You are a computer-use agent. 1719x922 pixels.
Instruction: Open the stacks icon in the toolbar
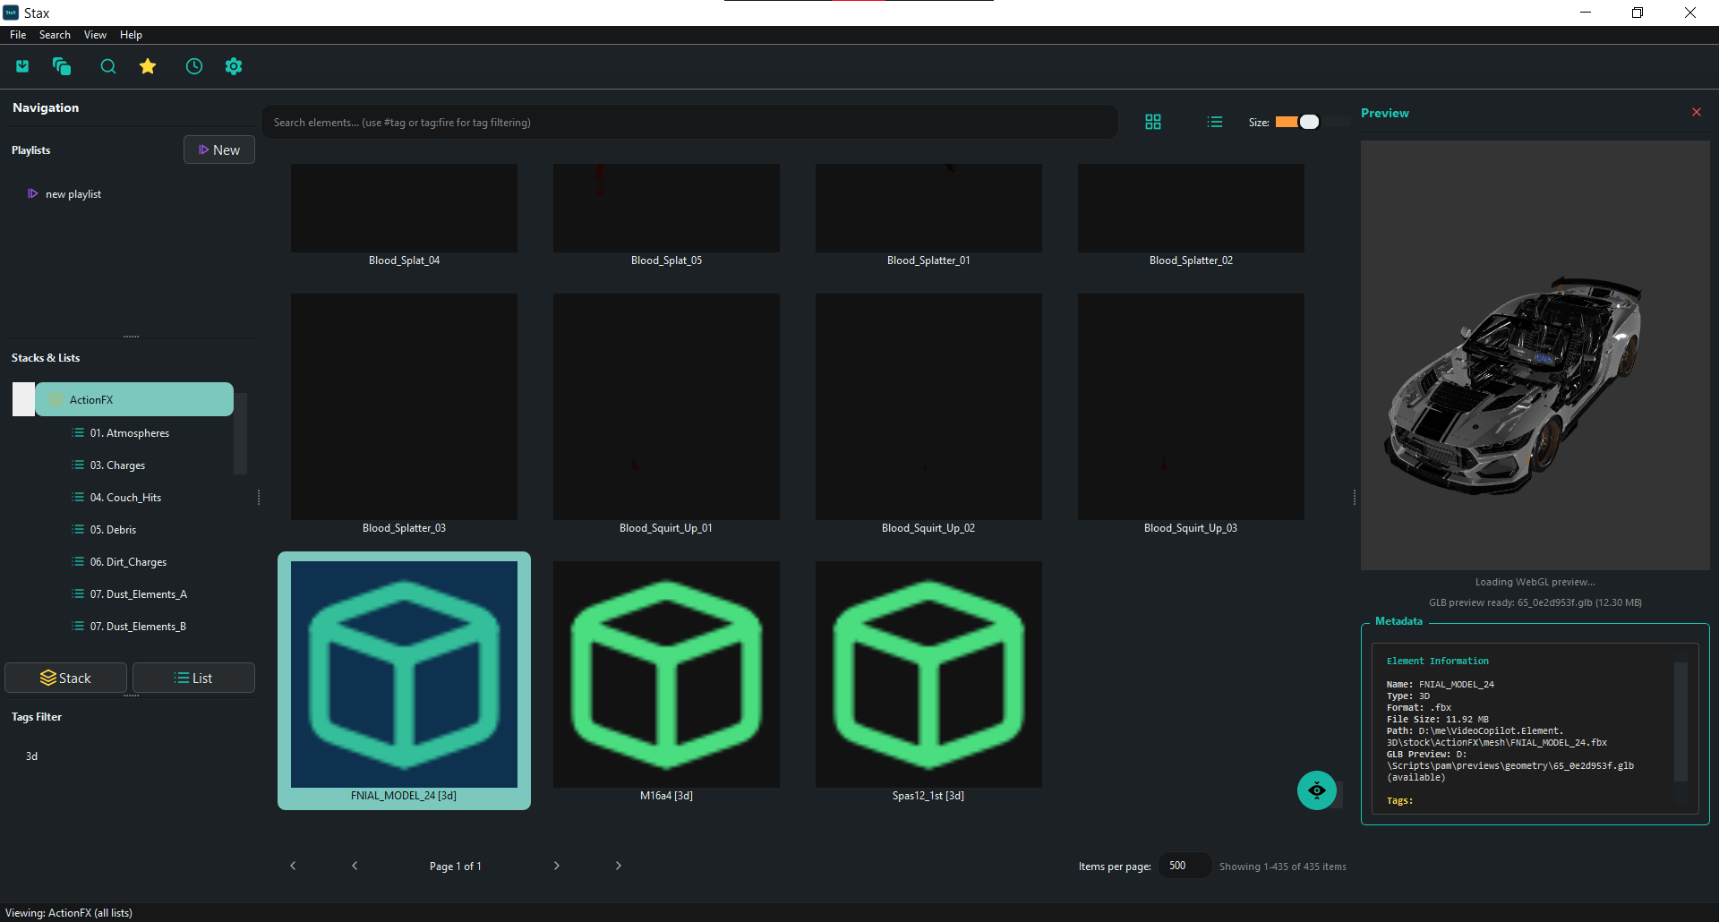[x=62, y=66]
